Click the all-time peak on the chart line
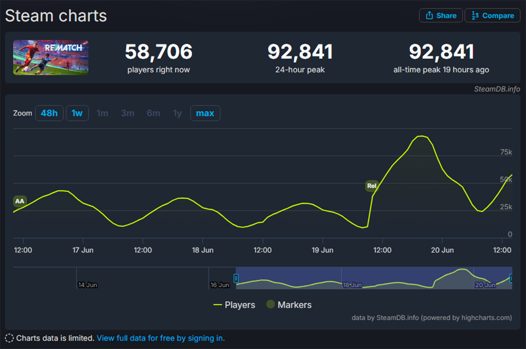 (421, 136)
